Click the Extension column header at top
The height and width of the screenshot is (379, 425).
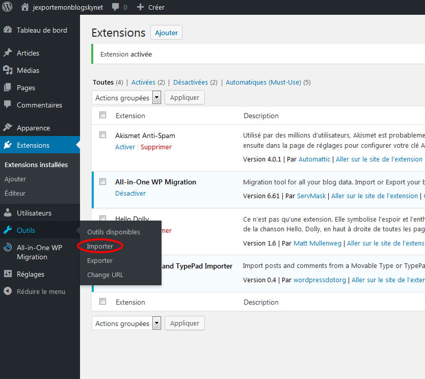click(x=130, y=116)
